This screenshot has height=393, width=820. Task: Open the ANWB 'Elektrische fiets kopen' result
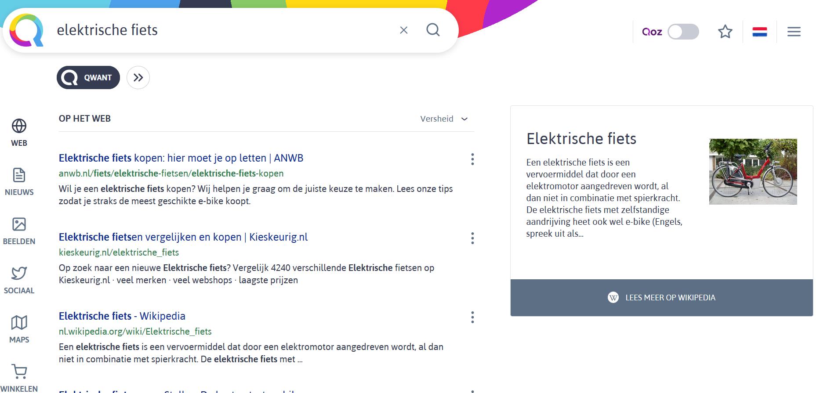pos(181,158)
